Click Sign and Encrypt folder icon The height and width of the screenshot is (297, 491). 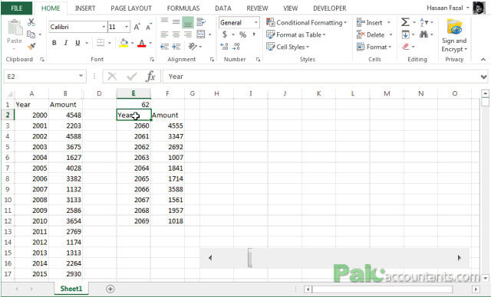pos(454,27)
